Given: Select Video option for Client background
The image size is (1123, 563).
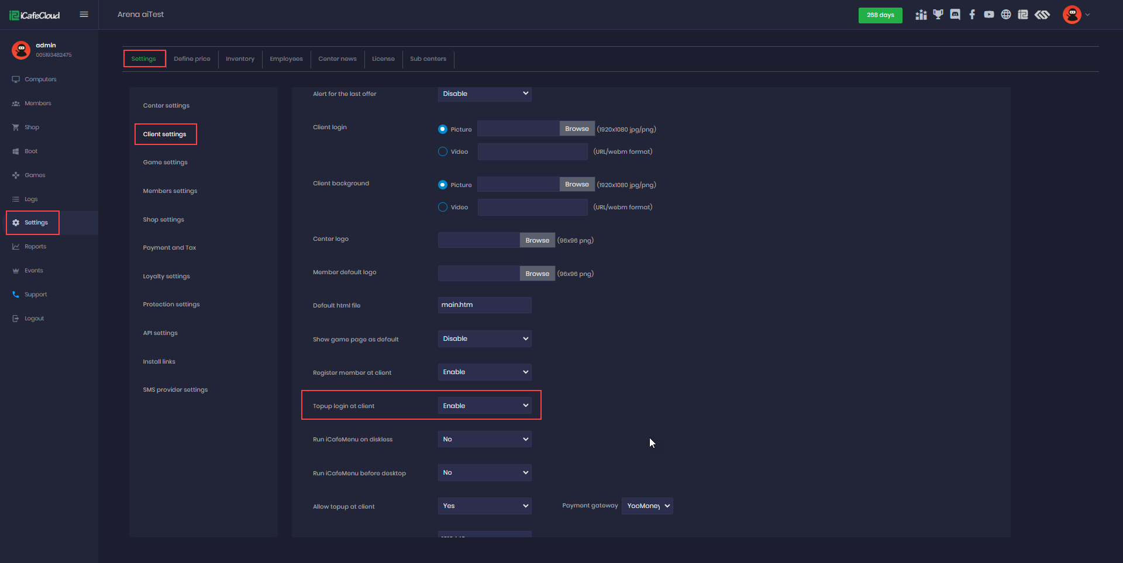Looking at the screenshot, I should point(443,207).
